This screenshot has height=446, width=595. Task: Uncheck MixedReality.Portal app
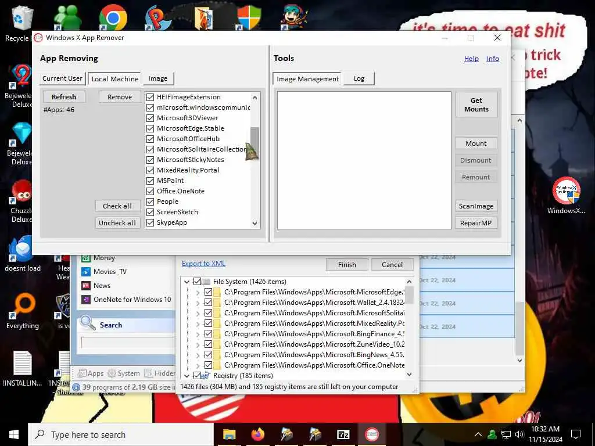150,170
